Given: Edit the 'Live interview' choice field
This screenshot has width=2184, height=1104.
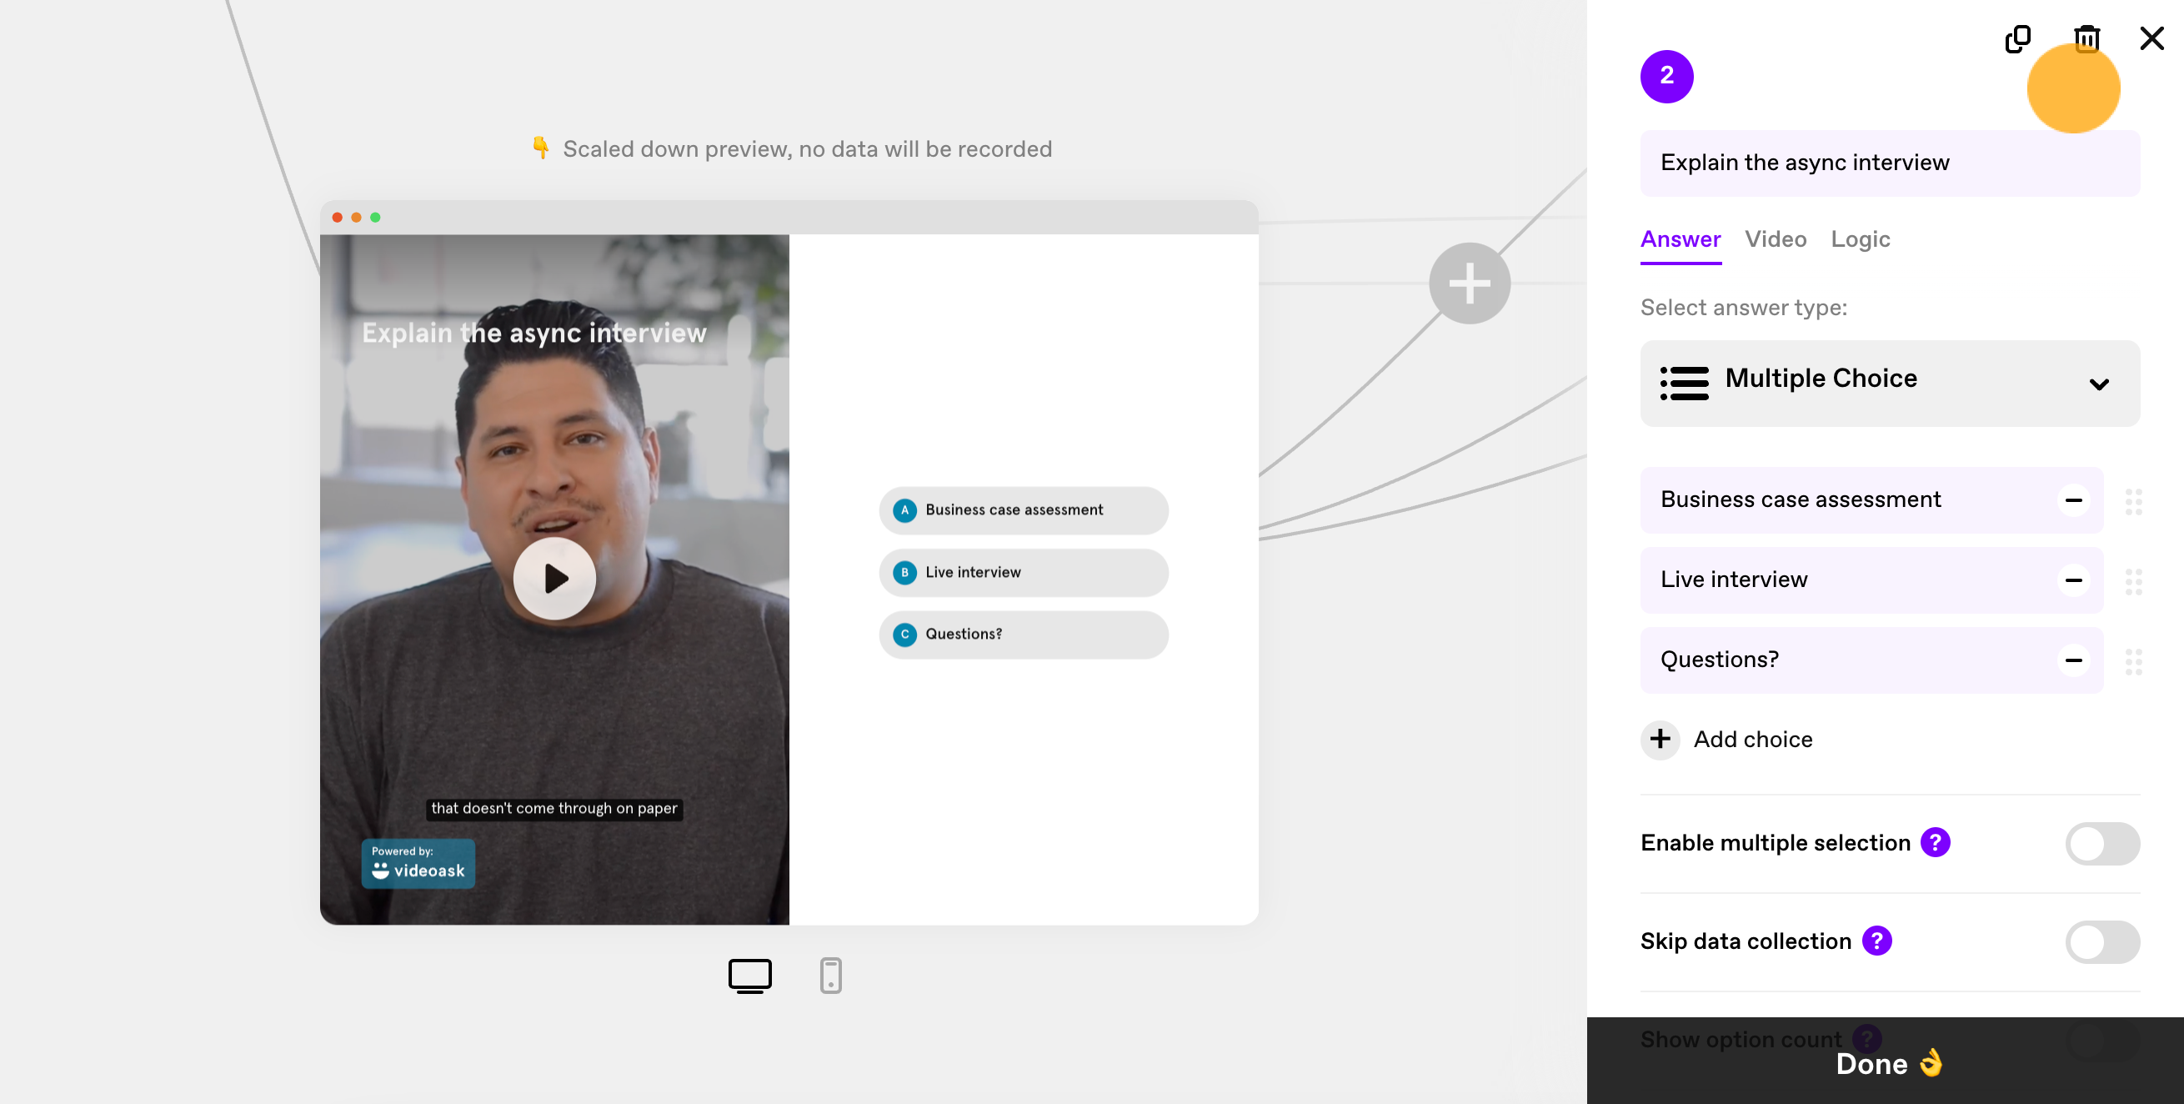Looking at the screenshot, I should 1871,580.
